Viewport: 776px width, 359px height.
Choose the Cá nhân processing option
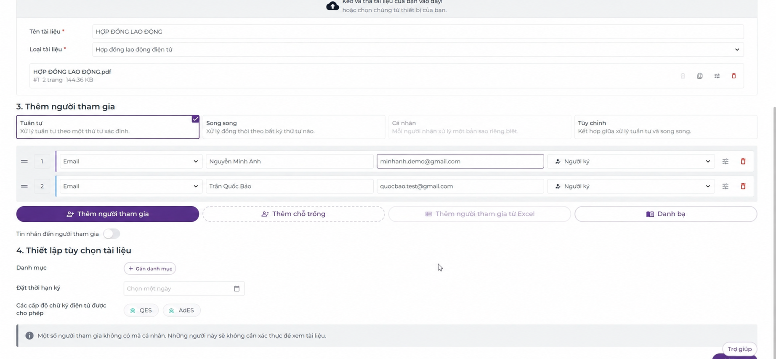[x=480, y=127]
